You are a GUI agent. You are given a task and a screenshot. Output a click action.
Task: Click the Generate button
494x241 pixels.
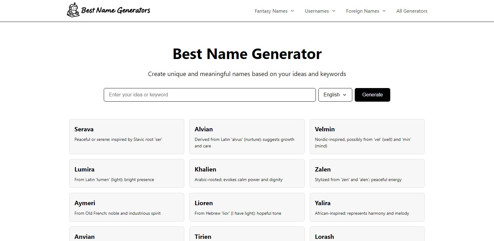click(x=372, y=95)
